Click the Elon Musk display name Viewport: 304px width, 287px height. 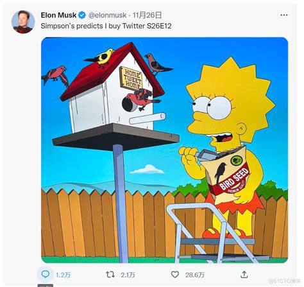pos(58,15)
